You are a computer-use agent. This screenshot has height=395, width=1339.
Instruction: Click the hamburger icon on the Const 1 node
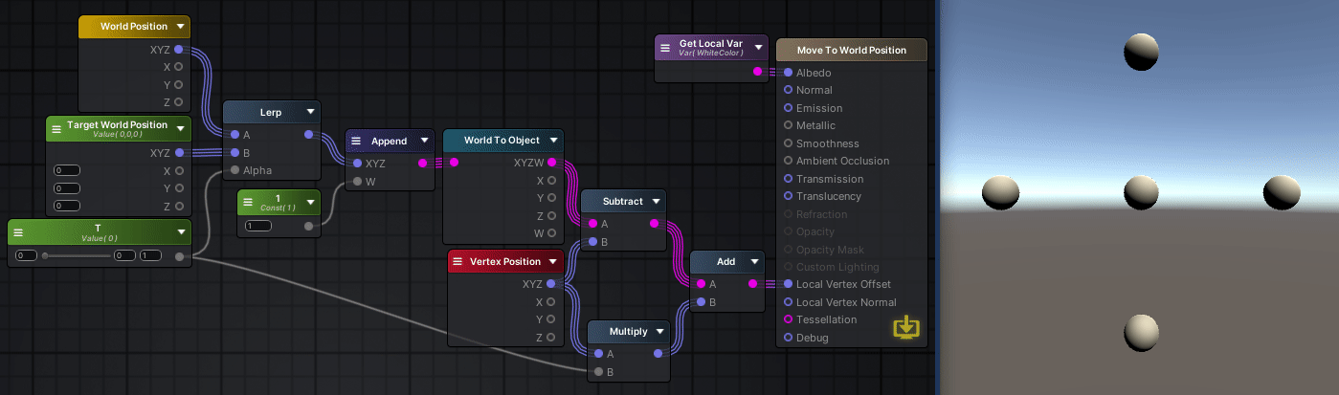pyautogui.click(x=248, y=202)
